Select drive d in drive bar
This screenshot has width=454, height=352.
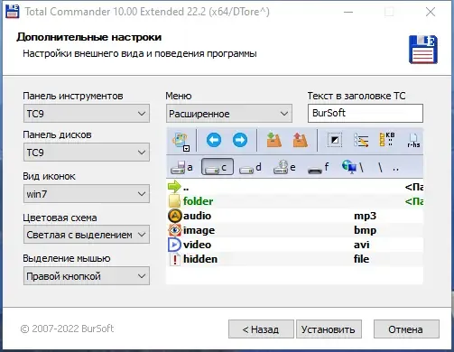[x=250, y=167]
